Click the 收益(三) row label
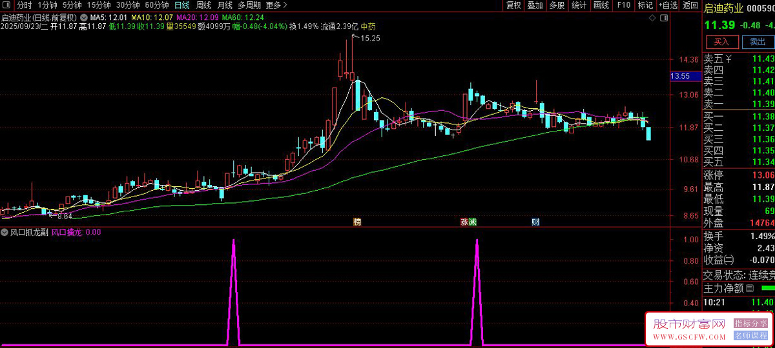 tap(718, 260)
